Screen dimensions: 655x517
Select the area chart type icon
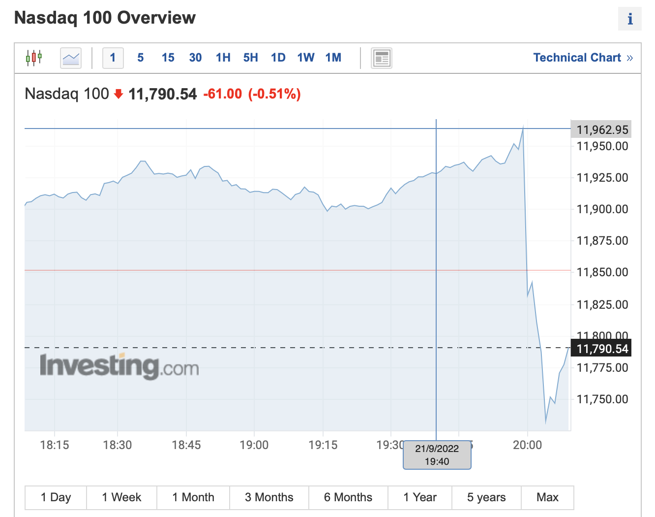click(x=71, y=58)
